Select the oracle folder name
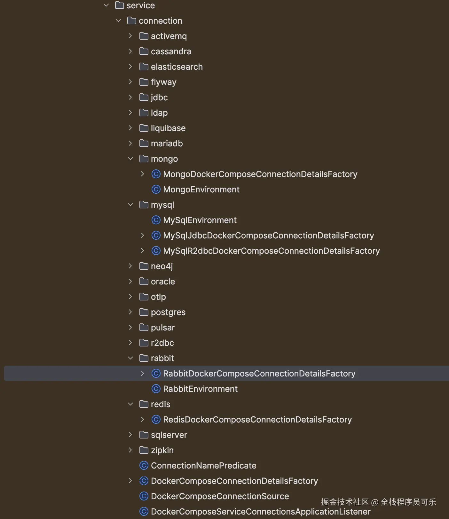The width and height of the screenshot is (449, 519). [163, 282]
